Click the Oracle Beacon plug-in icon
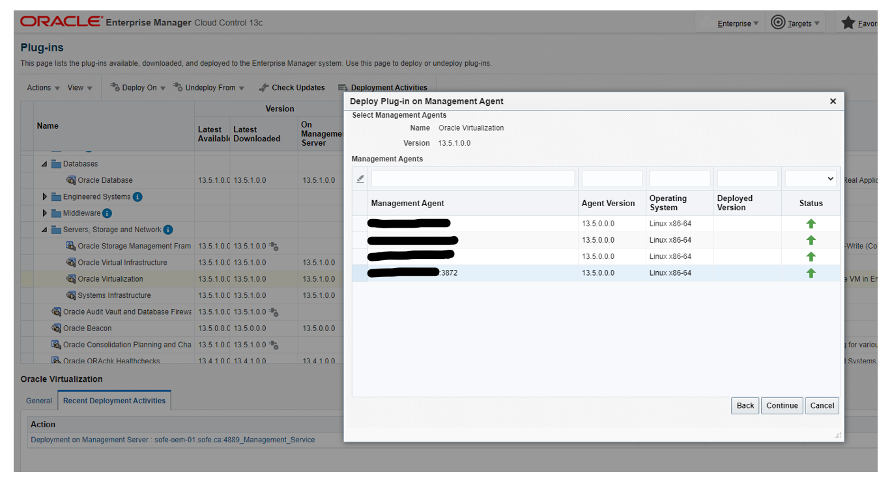 click(57, 328)
